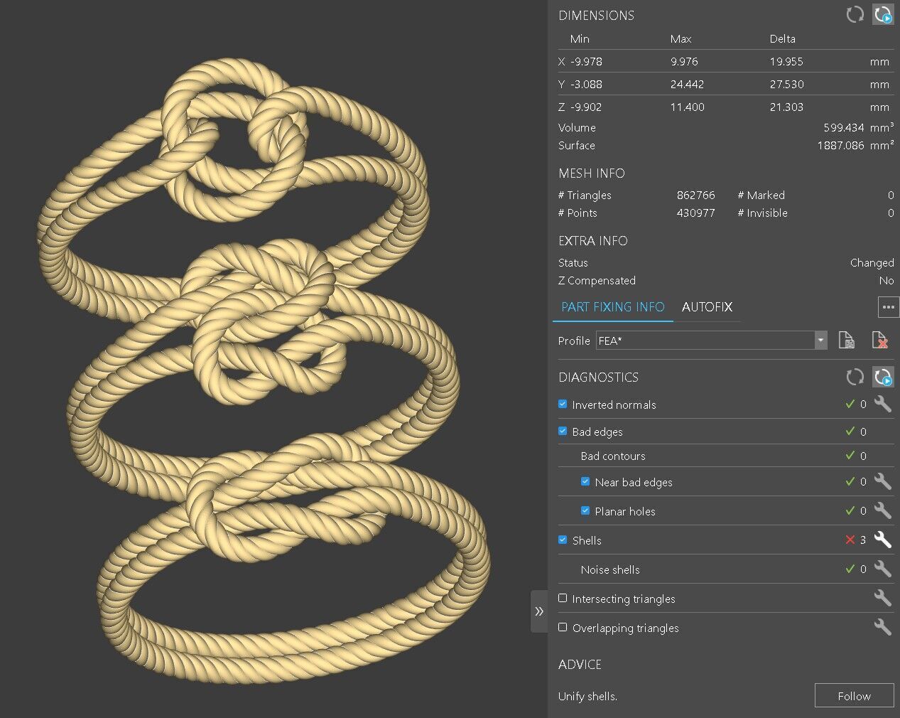The width and height of the screenshot is (900, 718).
Task: Click the Dimensions refresh icon
Action: pos(855,14)
